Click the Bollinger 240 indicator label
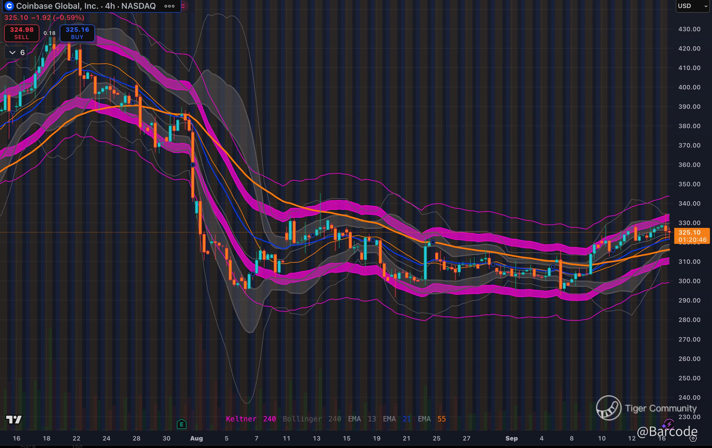712x448 pixels. pos(312,419)
